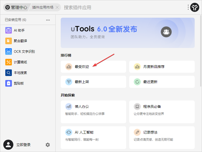
Task: Click the team icon in banner
Action: coord(166,32)
